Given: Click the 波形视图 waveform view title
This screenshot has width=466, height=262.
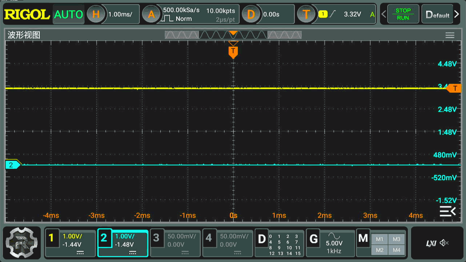Looking at the screenshot, I should point(24,35).
